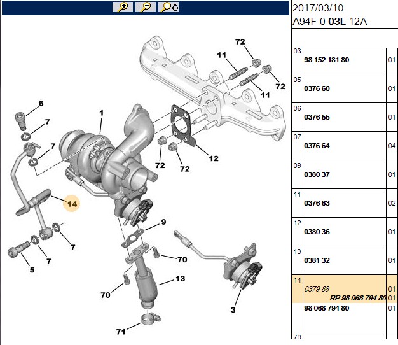This screenshot has width=398, height=345.
Task: Click highlighted row reference 14 in table
Action: (297, 280)
